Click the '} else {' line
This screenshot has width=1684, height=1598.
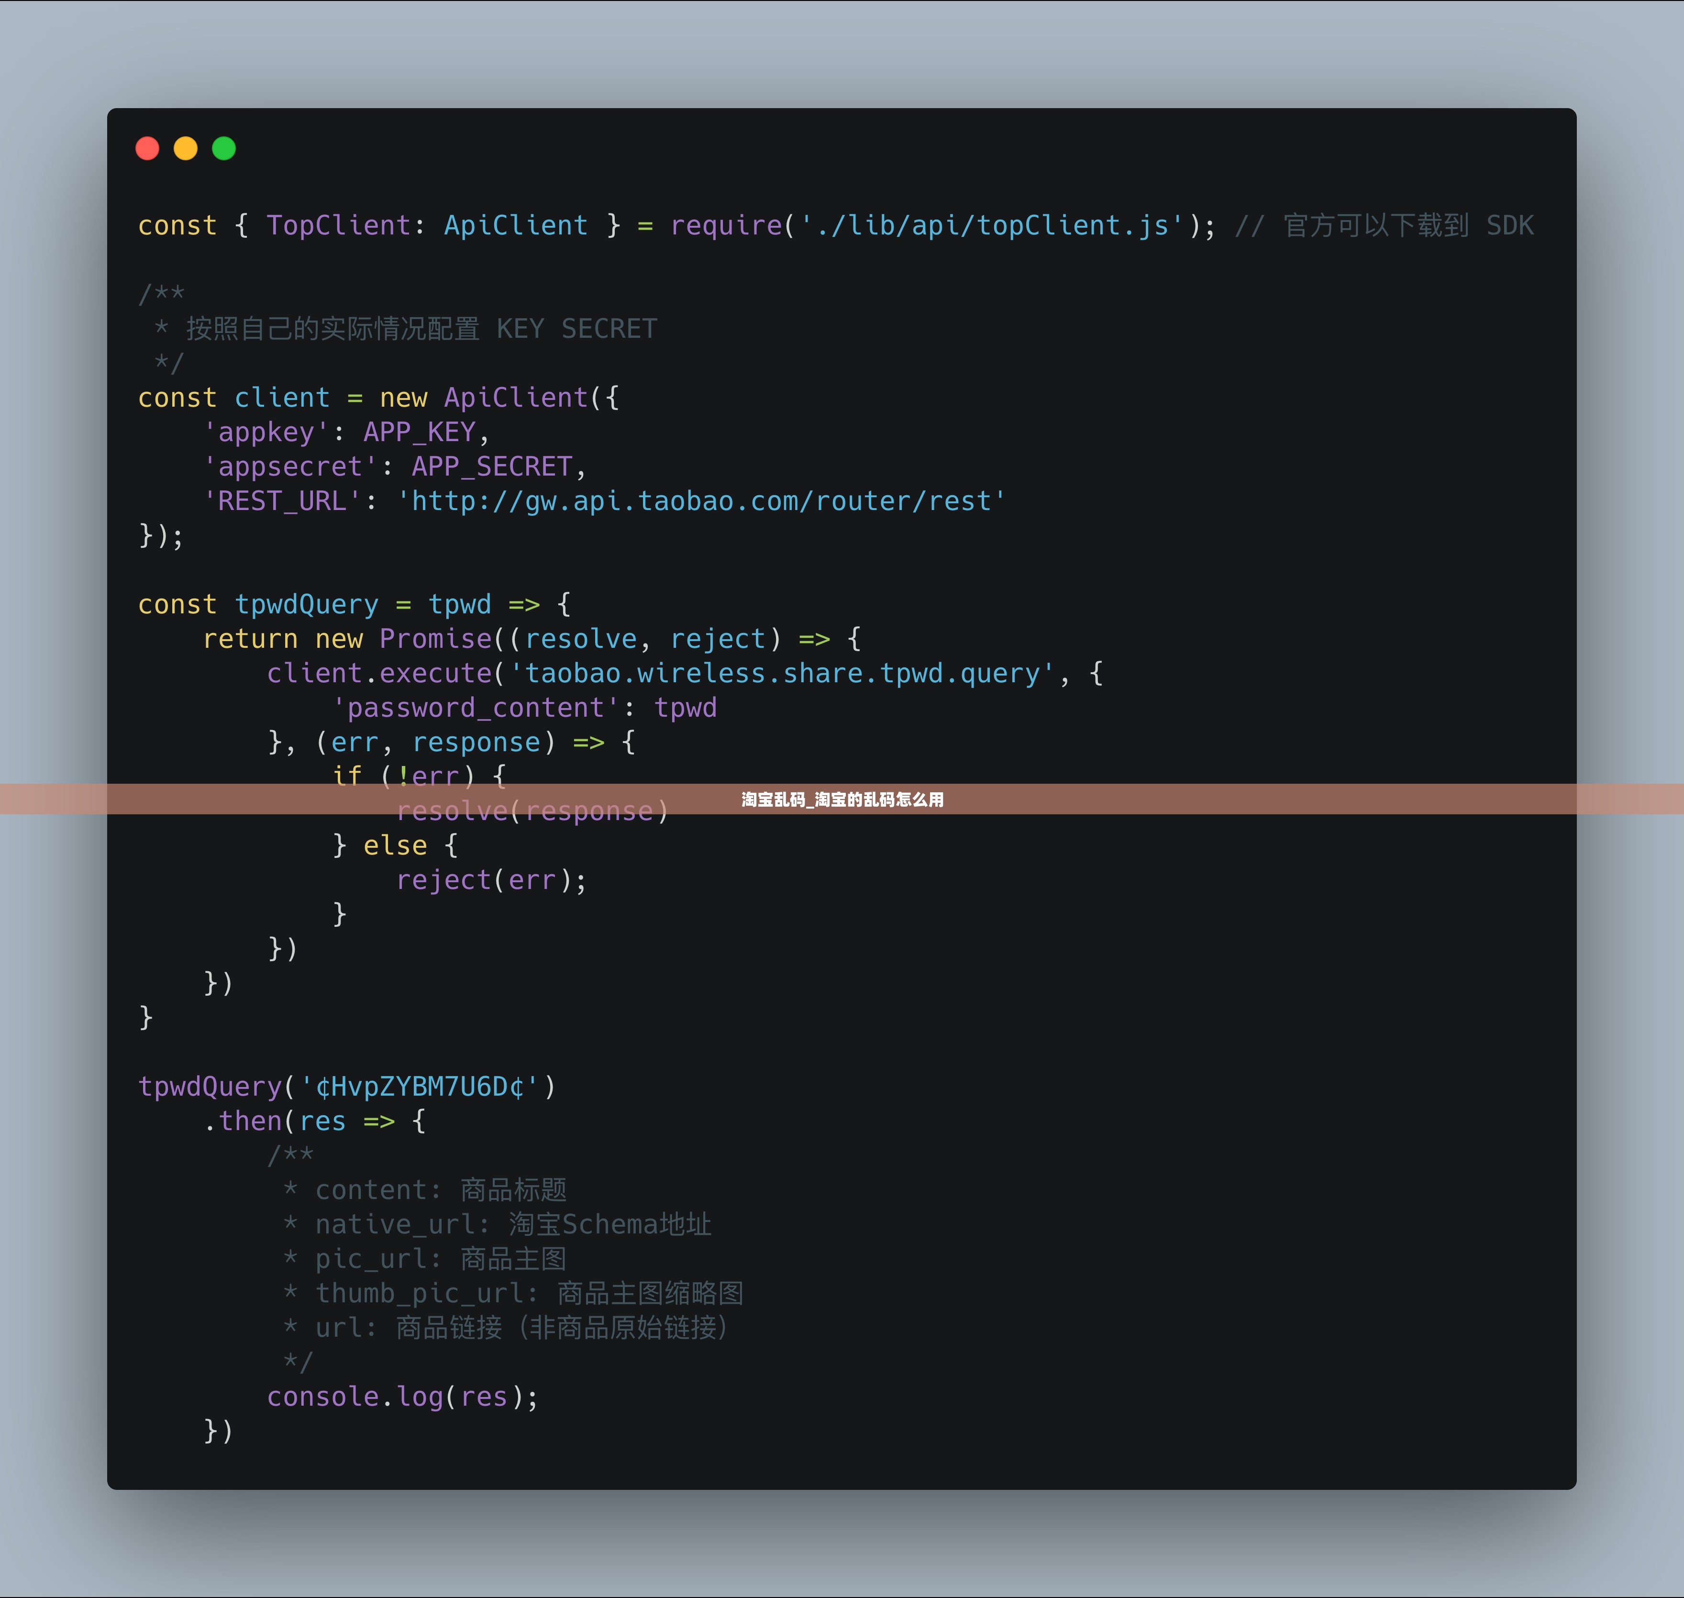[x=395, y=846]
